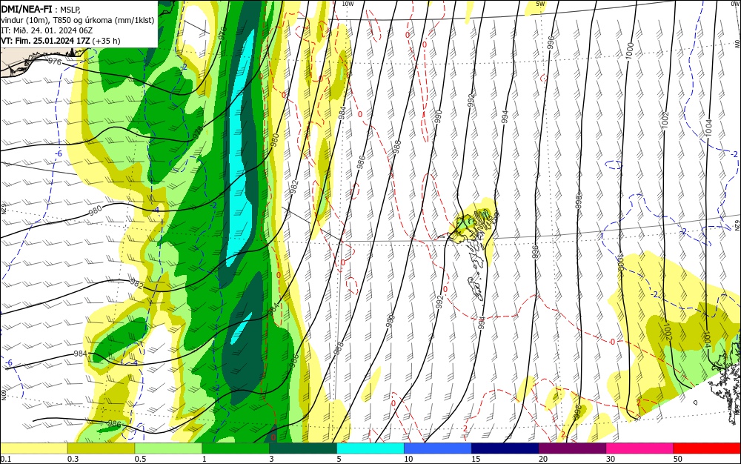
Task: Click the '15' legend value label
Action: pos(476,459)
